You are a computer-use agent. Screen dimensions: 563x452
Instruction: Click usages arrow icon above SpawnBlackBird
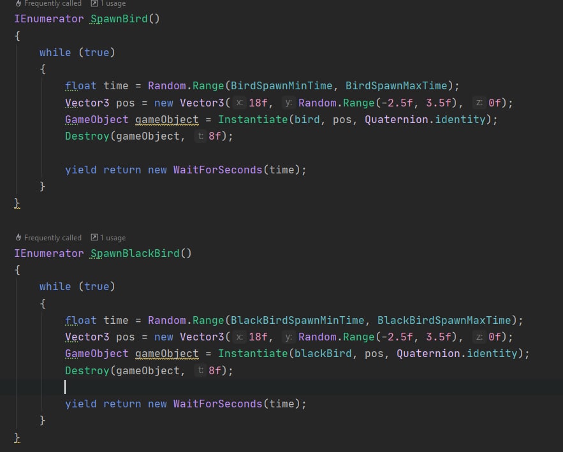coord(94,237)
